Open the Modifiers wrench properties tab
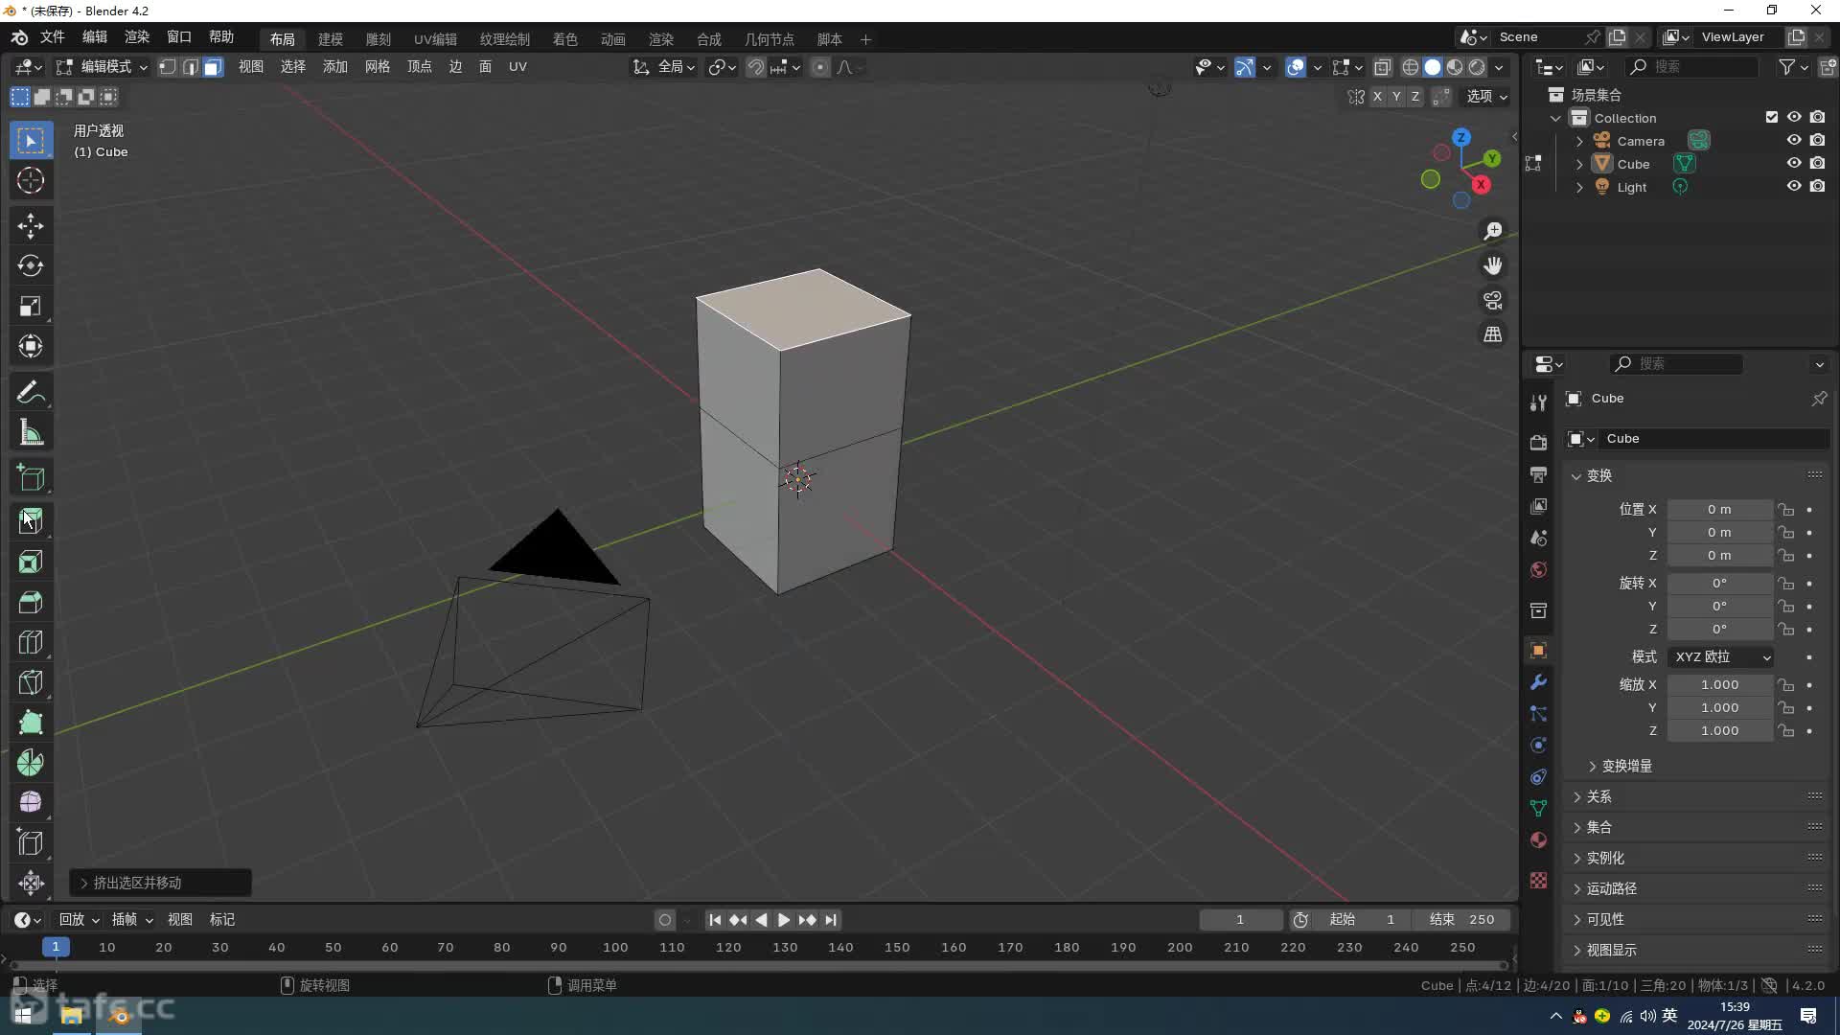Image resolution: width=1840 pixels, height=1035 pixels. (x=1538, y=682)
